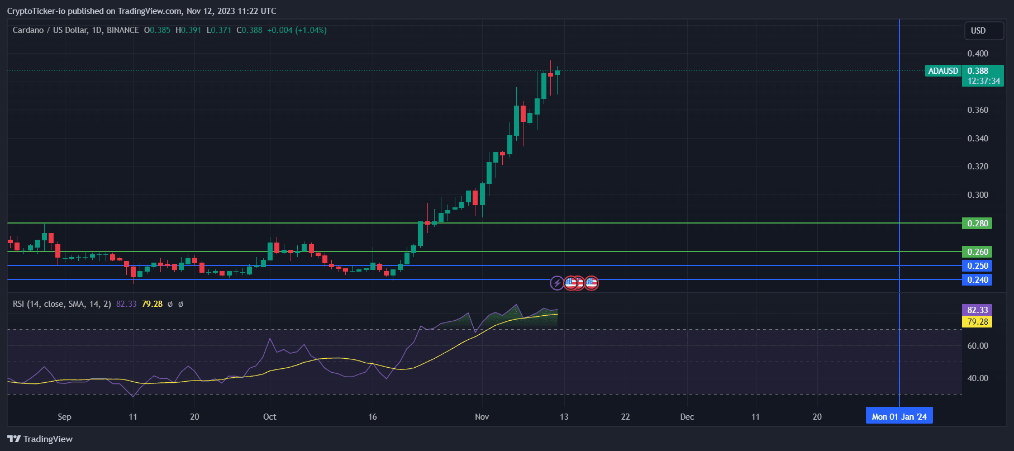Click the rightmost US flag economic event icon
Viewport: 1014px width, 451px height.
coord(592,283)
